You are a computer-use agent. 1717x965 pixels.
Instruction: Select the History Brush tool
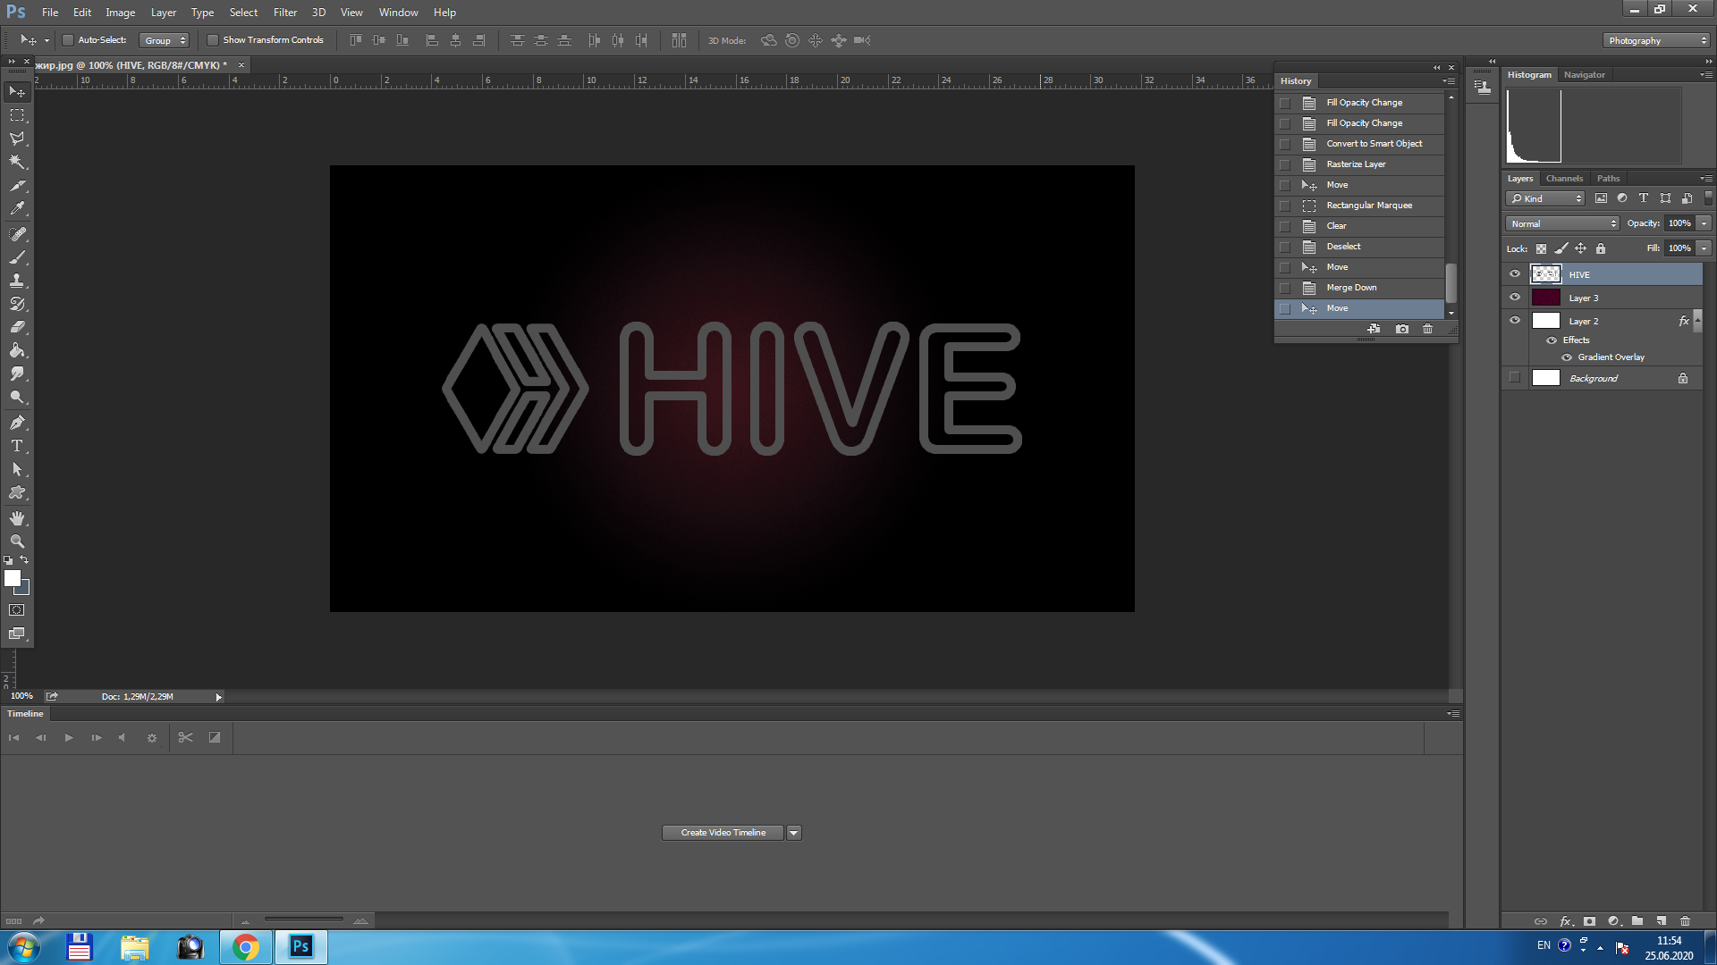point(17,304)
